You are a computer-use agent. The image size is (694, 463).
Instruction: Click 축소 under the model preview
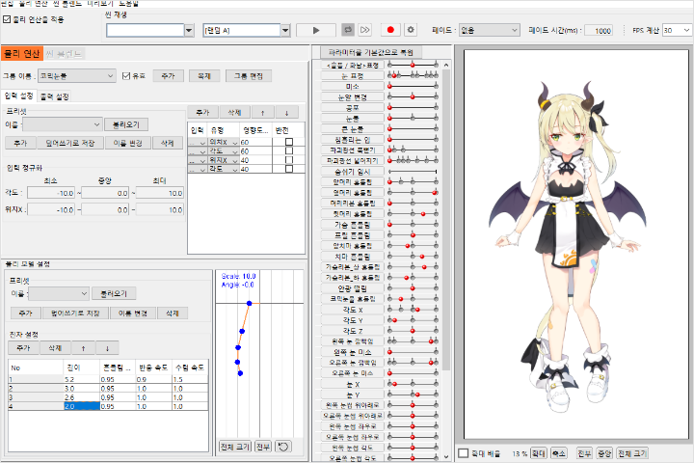pyautogui.click(x=558, y=453)
